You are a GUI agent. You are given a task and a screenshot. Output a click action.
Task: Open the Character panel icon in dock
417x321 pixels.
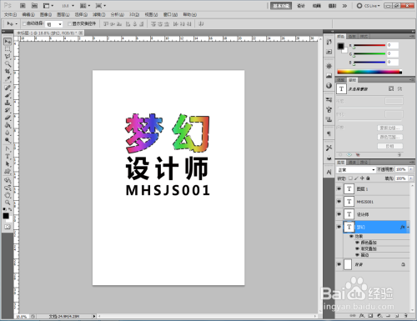click(x=329, y=172)
